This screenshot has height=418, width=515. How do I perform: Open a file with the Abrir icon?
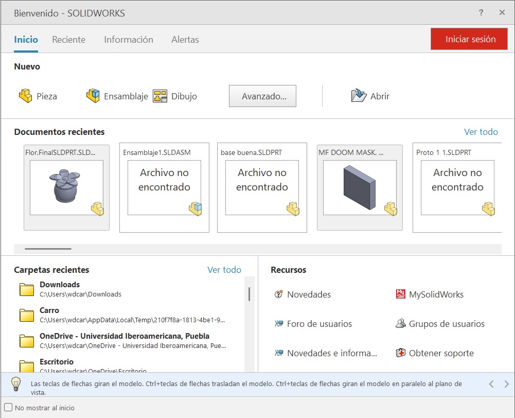point(370,96)
